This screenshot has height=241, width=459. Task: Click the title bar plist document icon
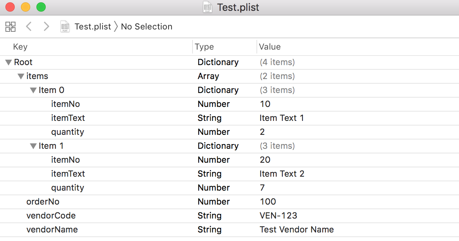click(208, 7)
